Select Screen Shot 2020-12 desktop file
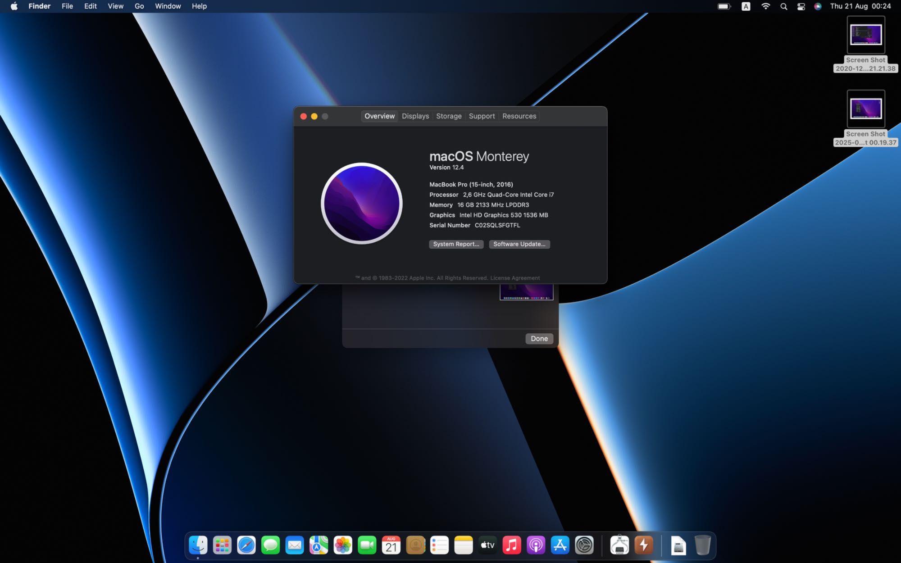901x563 pixels. [865, 44]
